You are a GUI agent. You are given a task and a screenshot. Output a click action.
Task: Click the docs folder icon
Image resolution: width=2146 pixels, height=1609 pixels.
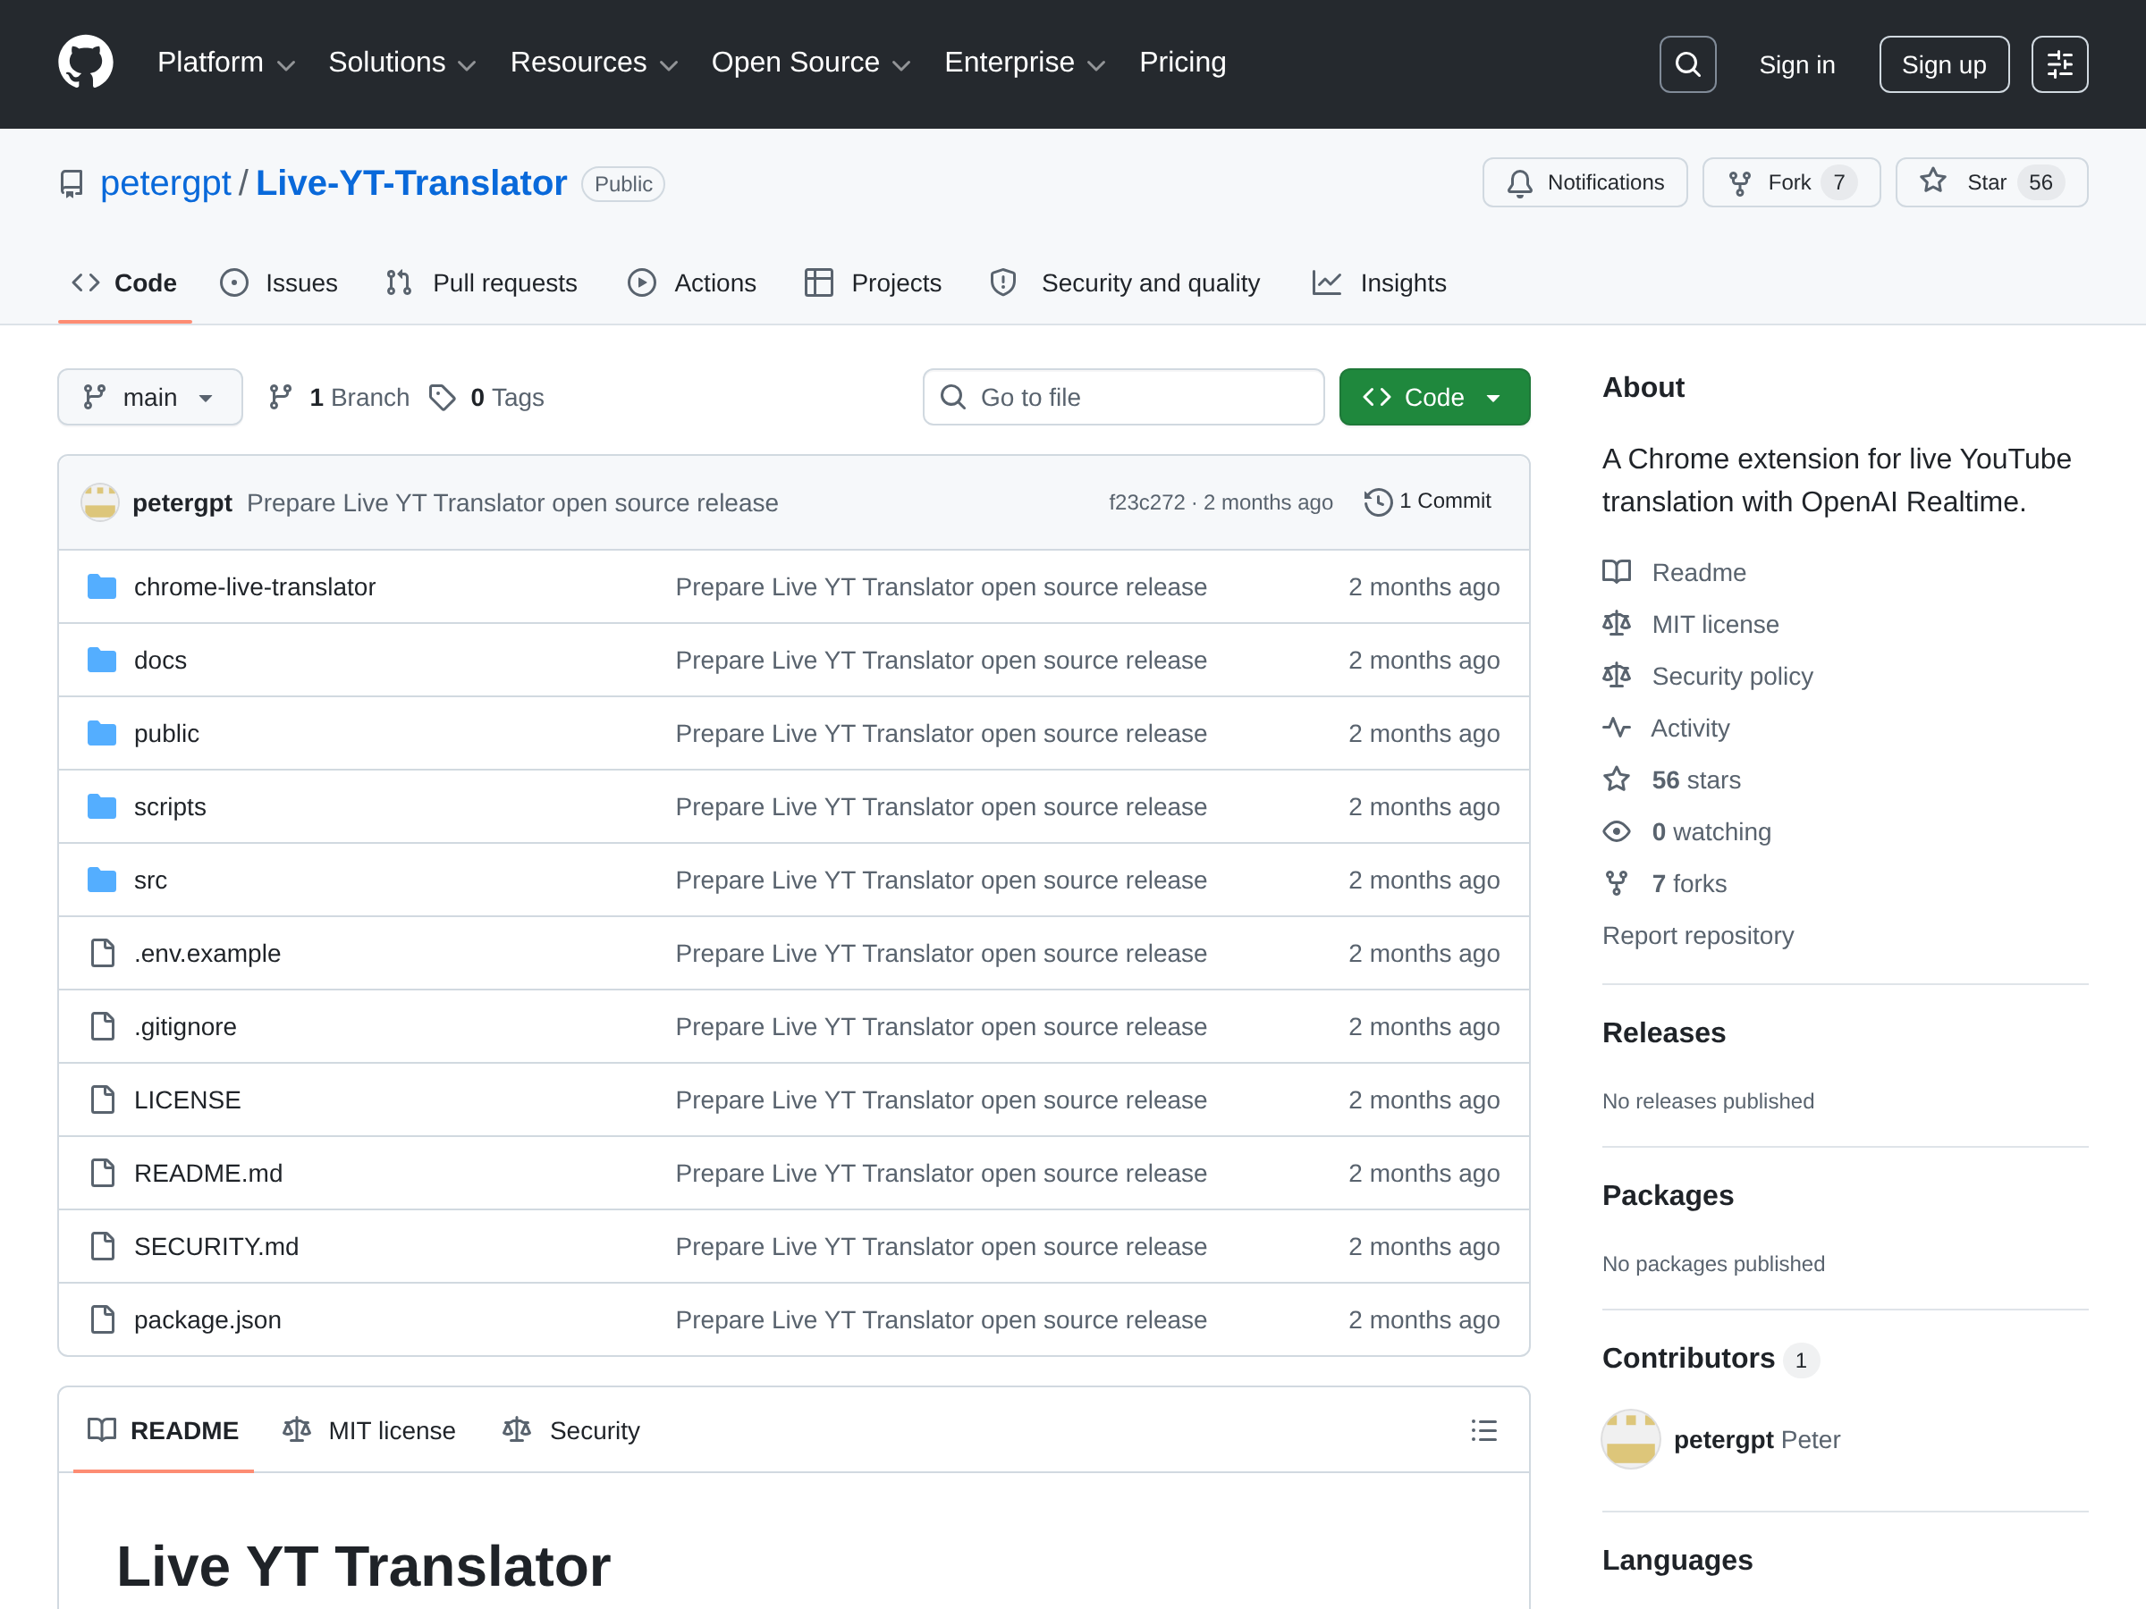[102, 660]
